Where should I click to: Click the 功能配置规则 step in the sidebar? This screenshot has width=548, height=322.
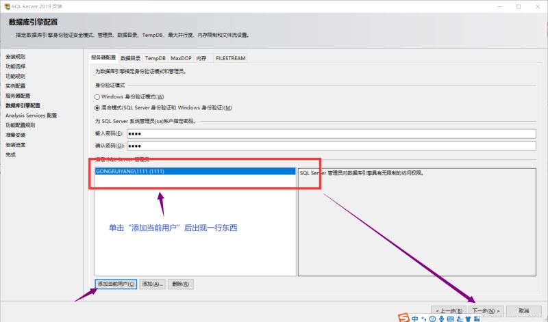pyautogui.click(x=21, y=125)
